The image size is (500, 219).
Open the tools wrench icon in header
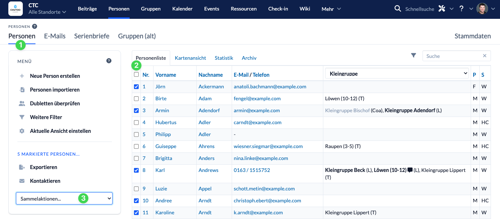[x=441, y=9]
